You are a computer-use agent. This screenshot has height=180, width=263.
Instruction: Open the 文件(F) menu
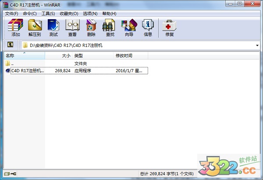(11, 14)
